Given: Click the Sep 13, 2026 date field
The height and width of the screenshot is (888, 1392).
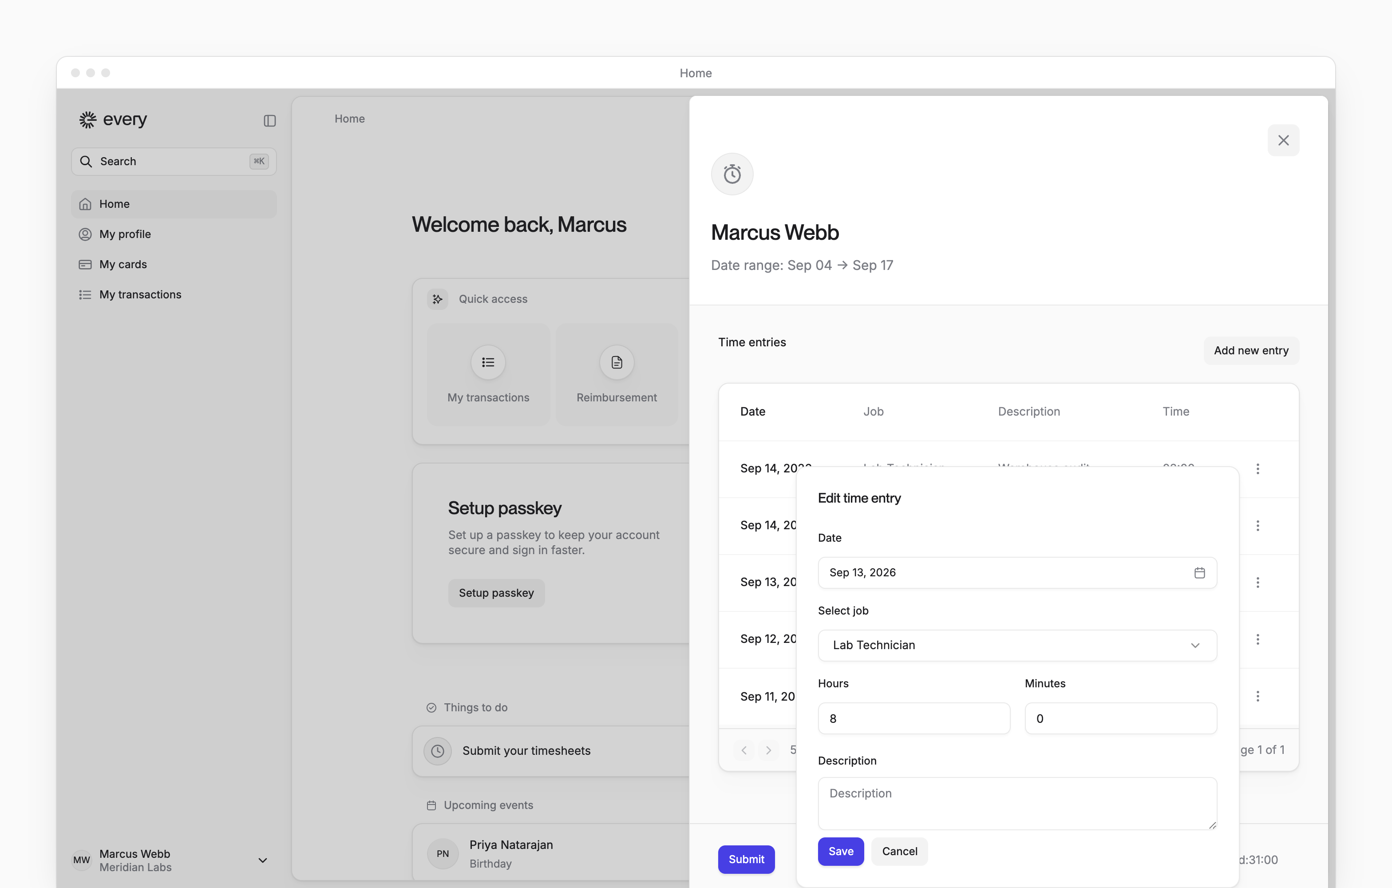Looking at the screenshot, I should [1017, 573].
